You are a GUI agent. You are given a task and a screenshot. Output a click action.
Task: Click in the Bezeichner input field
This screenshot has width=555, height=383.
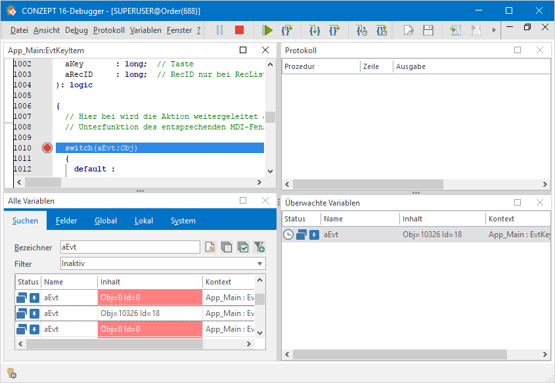(x=129, y=247)
